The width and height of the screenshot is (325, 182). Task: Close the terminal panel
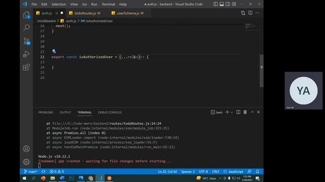[258, 112]
